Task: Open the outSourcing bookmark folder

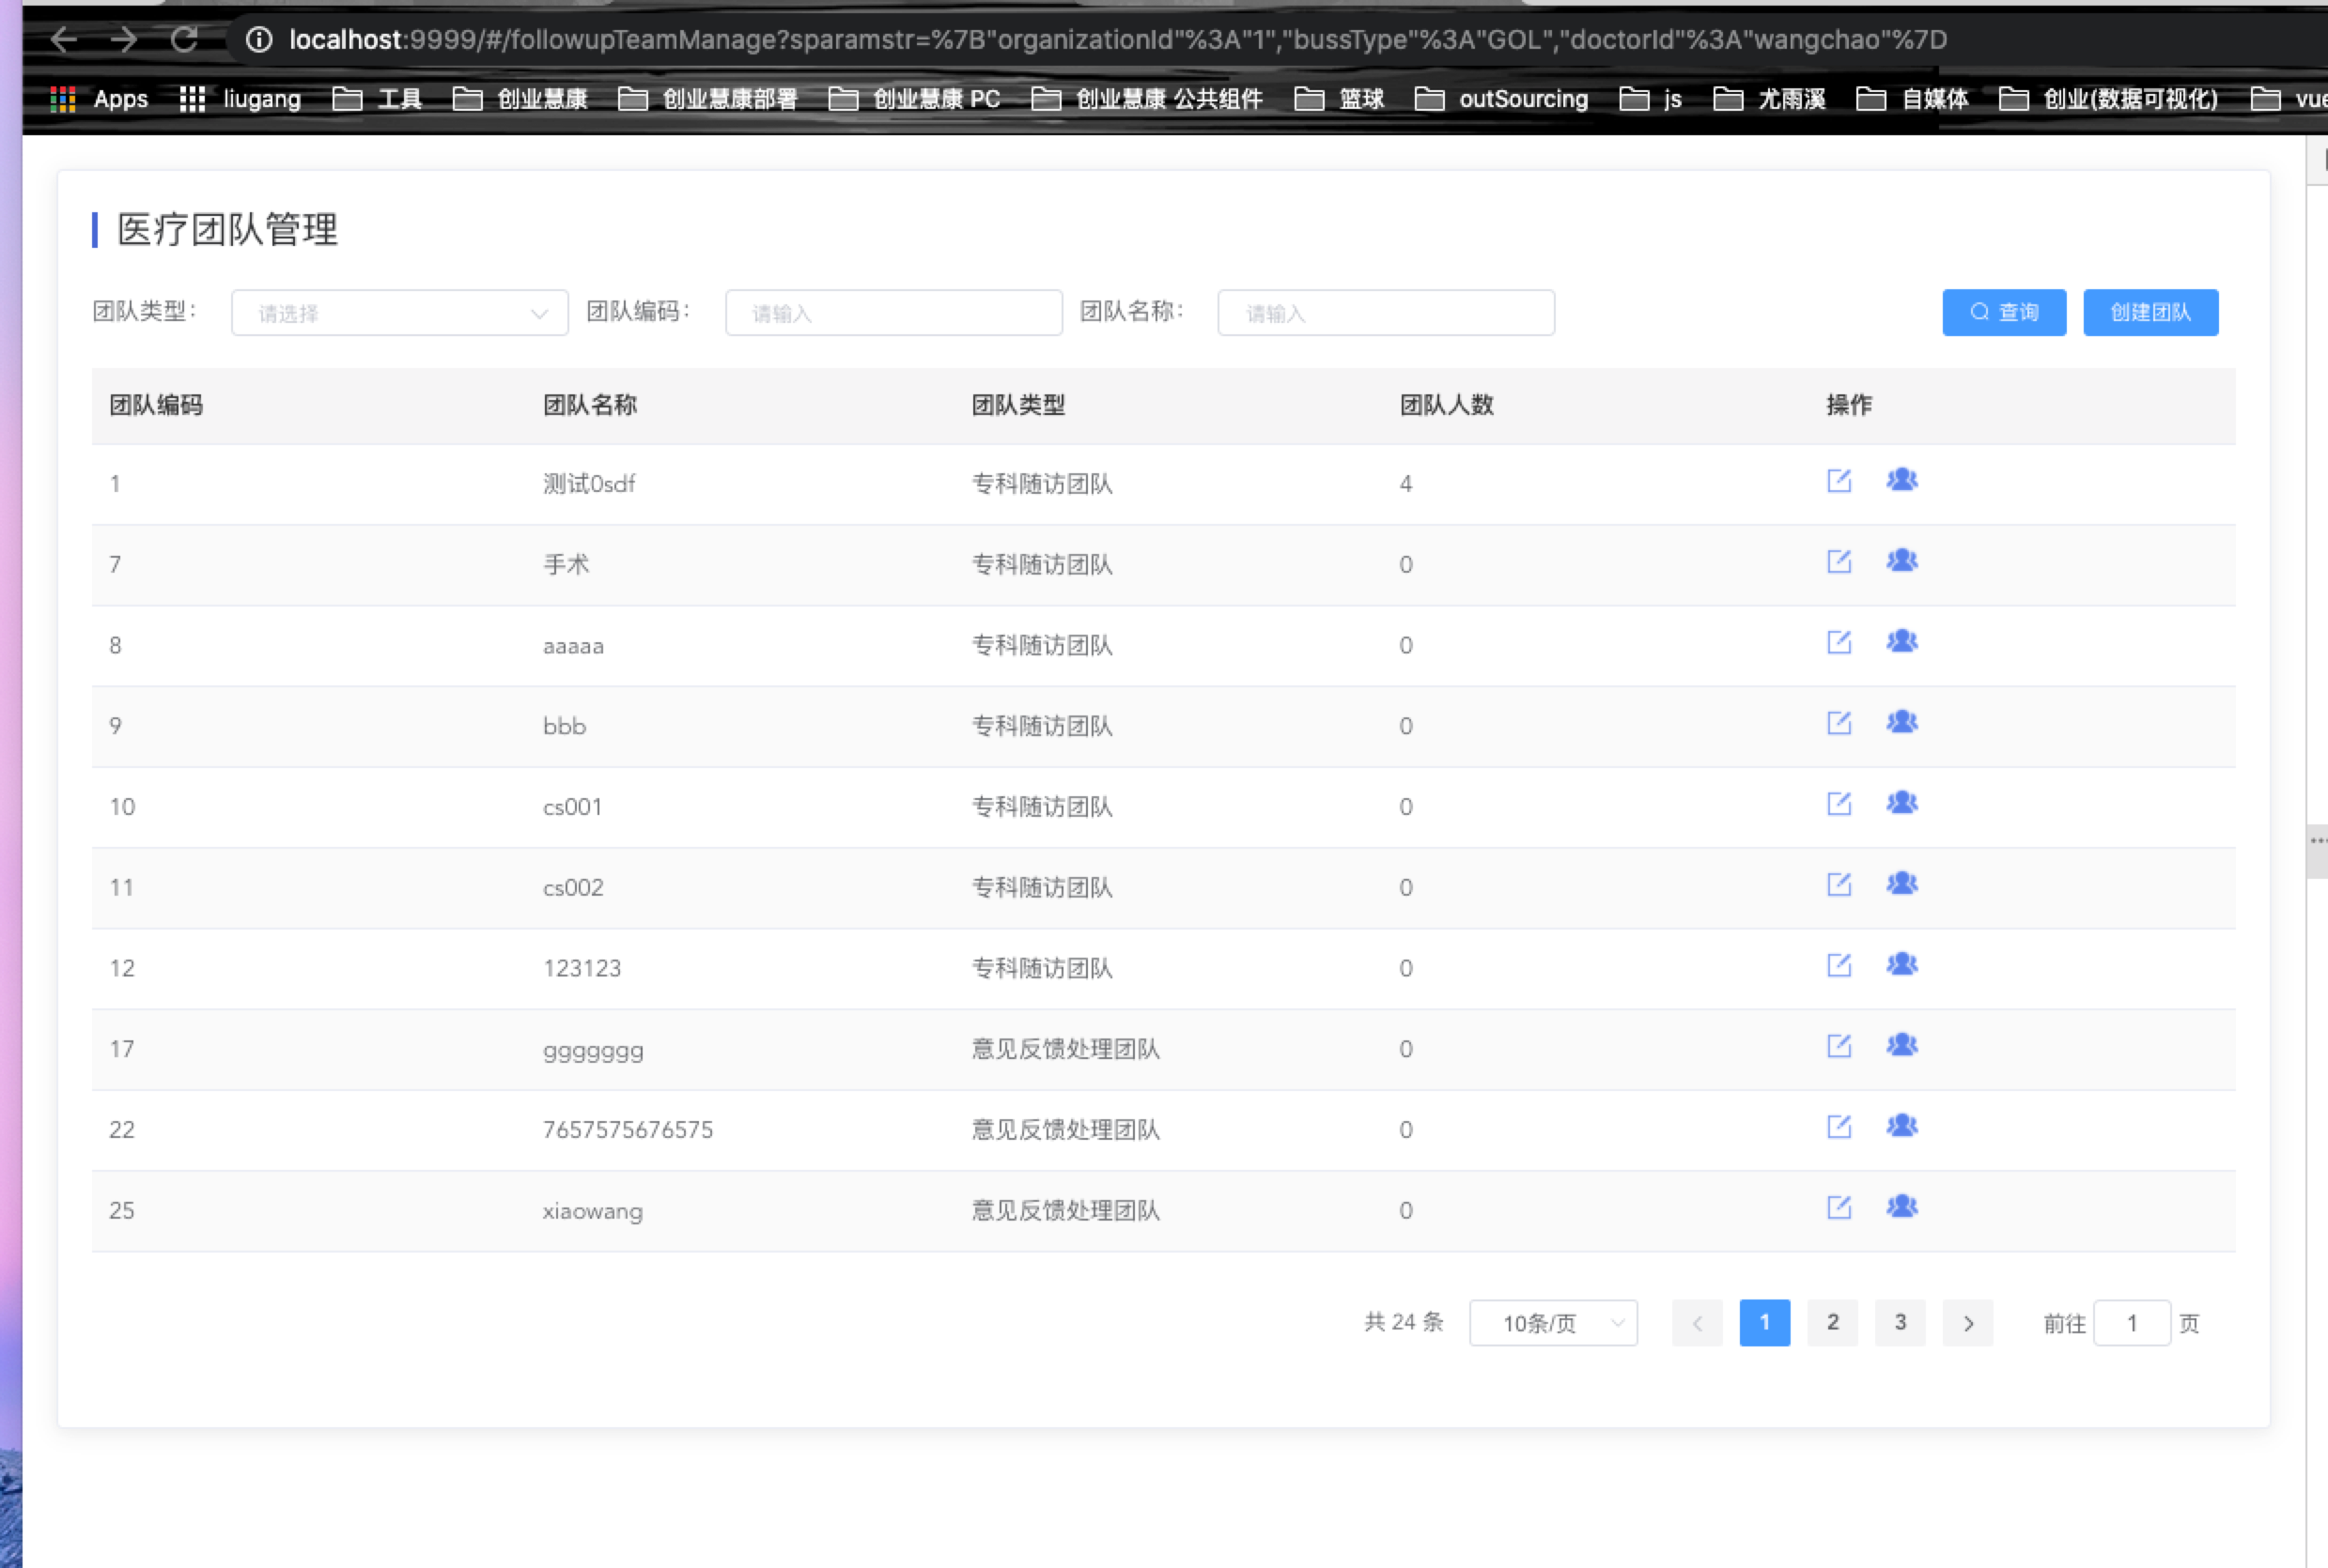Action: coord(1501,99)
